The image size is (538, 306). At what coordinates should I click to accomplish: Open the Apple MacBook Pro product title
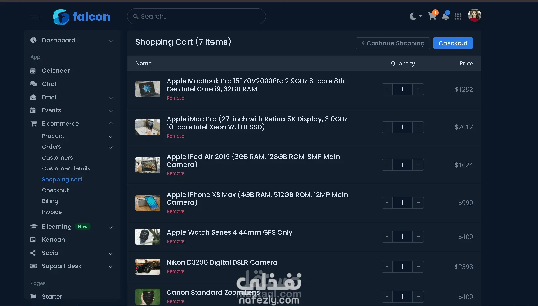[x=258, y=85]
